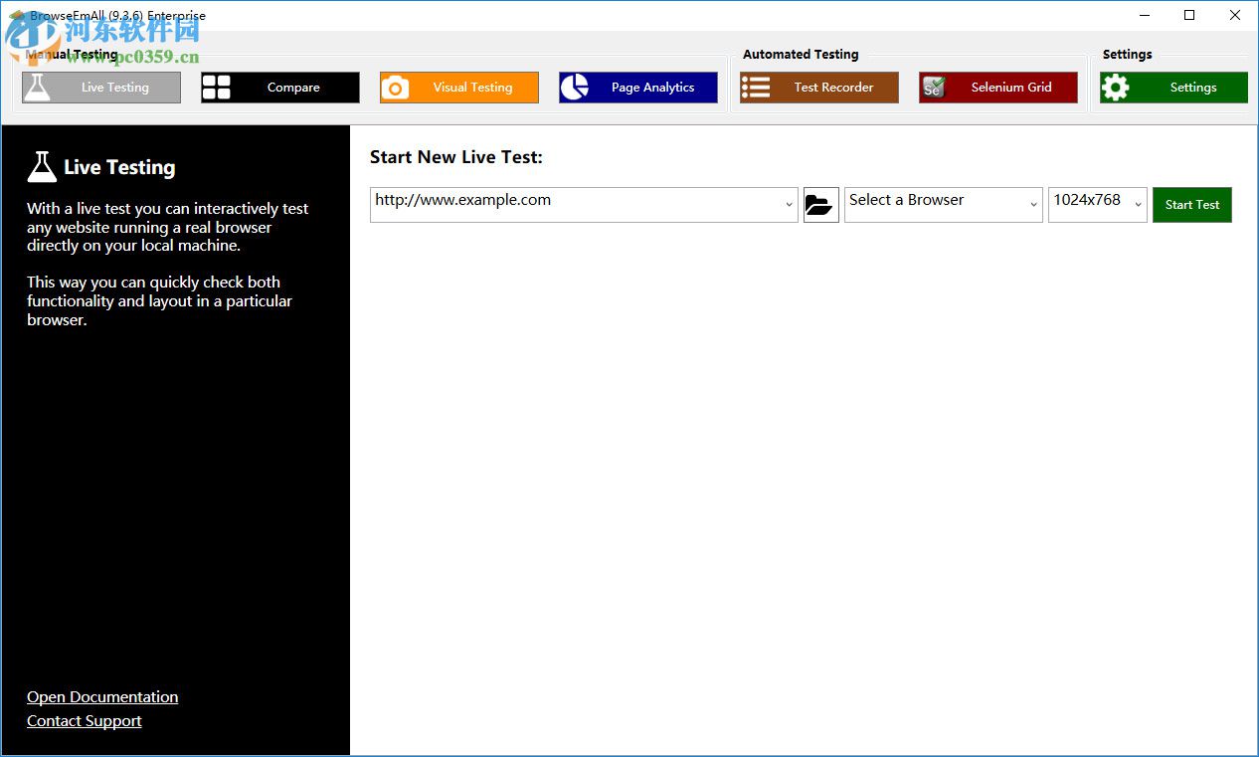Close the BrowseEmAll window

click(1235, 15)
